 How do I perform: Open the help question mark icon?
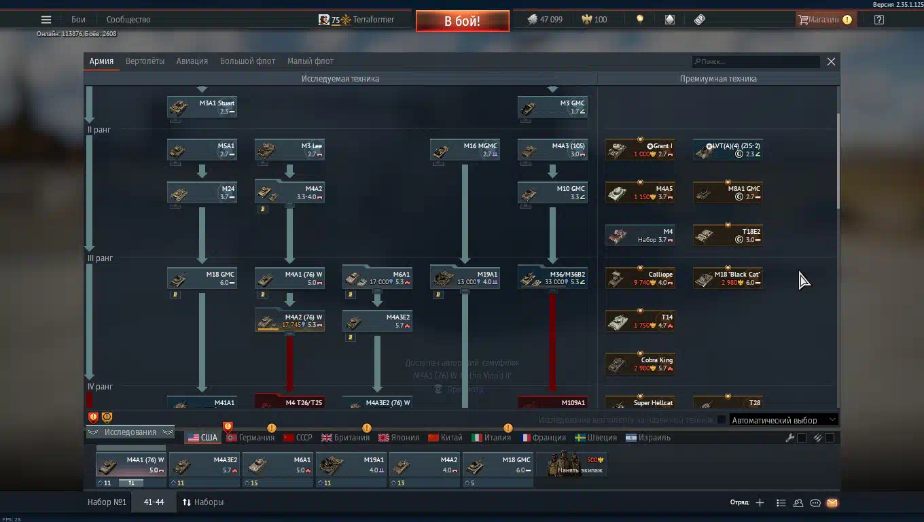(x=879, y=20)
